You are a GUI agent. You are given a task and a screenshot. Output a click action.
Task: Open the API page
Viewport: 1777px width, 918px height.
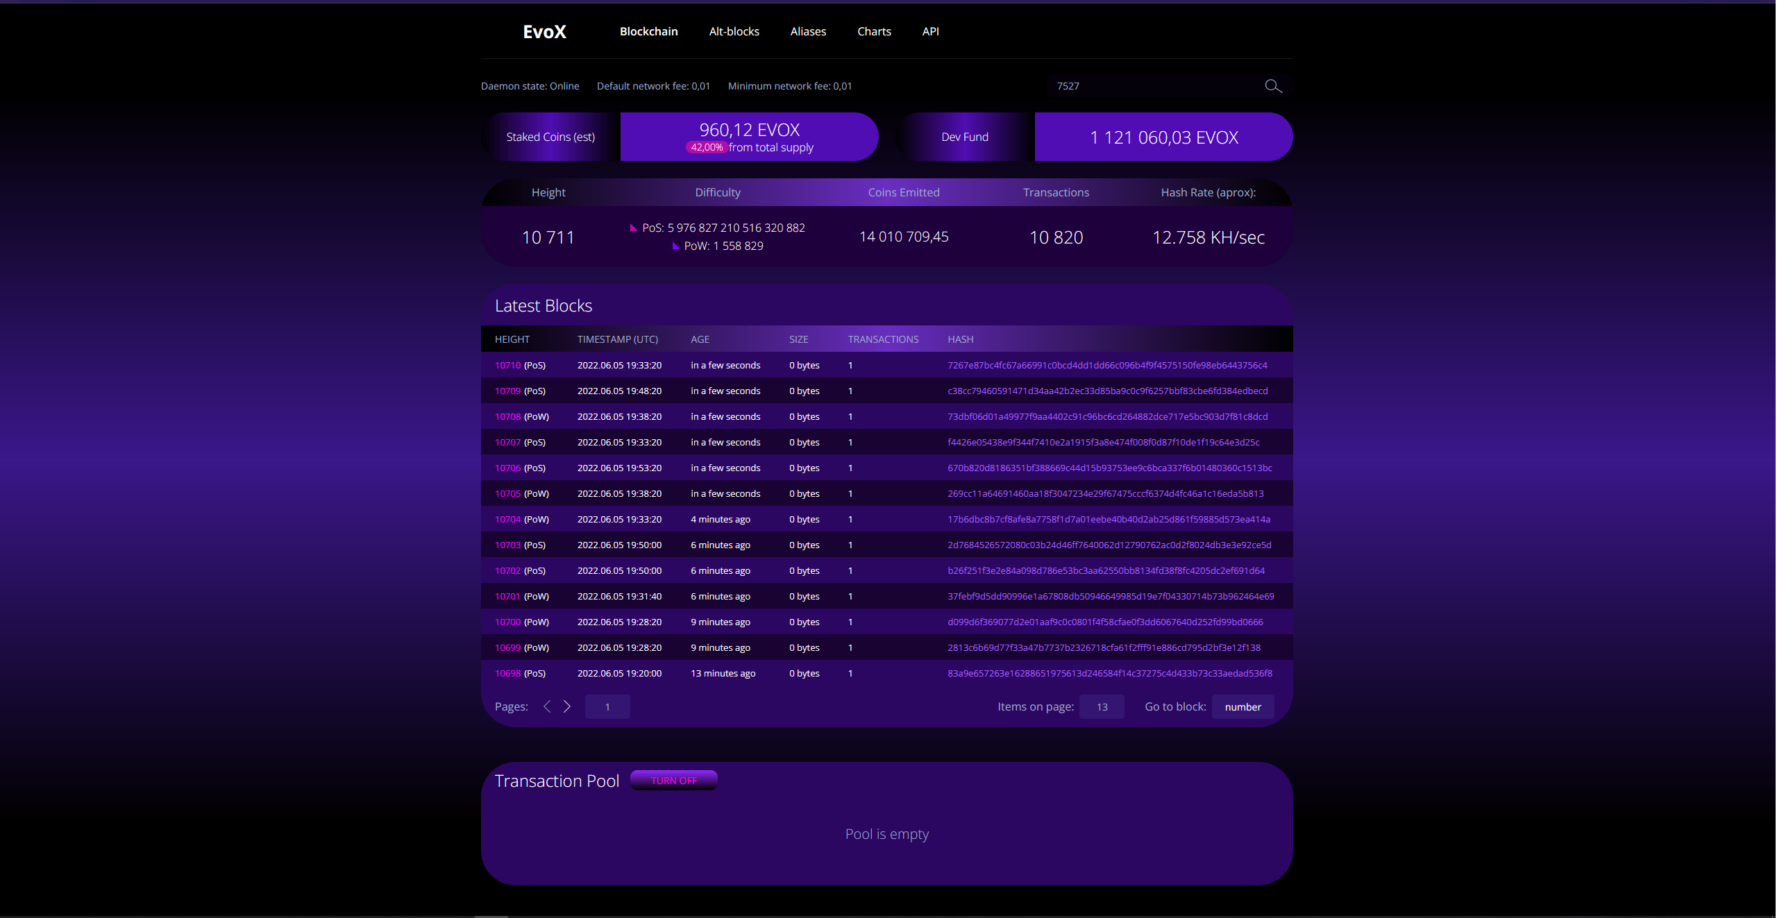tap(930, 32)
